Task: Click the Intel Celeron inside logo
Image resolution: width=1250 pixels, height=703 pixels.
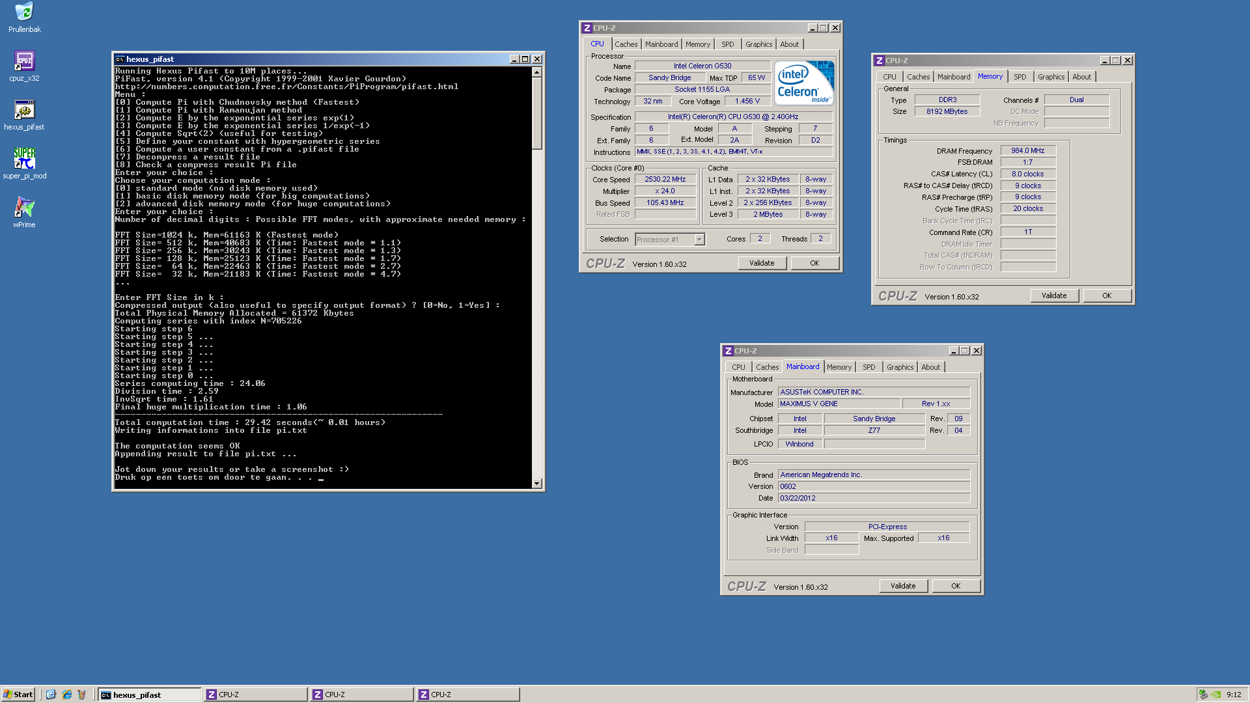Action: tap(804, 83)
